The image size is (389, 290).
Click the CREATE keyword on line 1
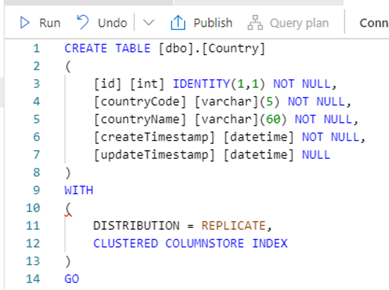point(86,49)
